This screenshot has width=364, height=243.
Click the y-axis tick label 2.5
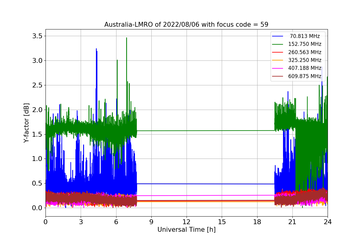coord(37,85)
